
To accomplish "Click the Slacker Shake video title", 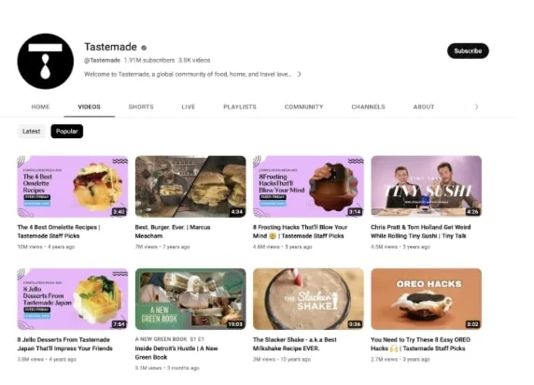I will coord(295,344).
